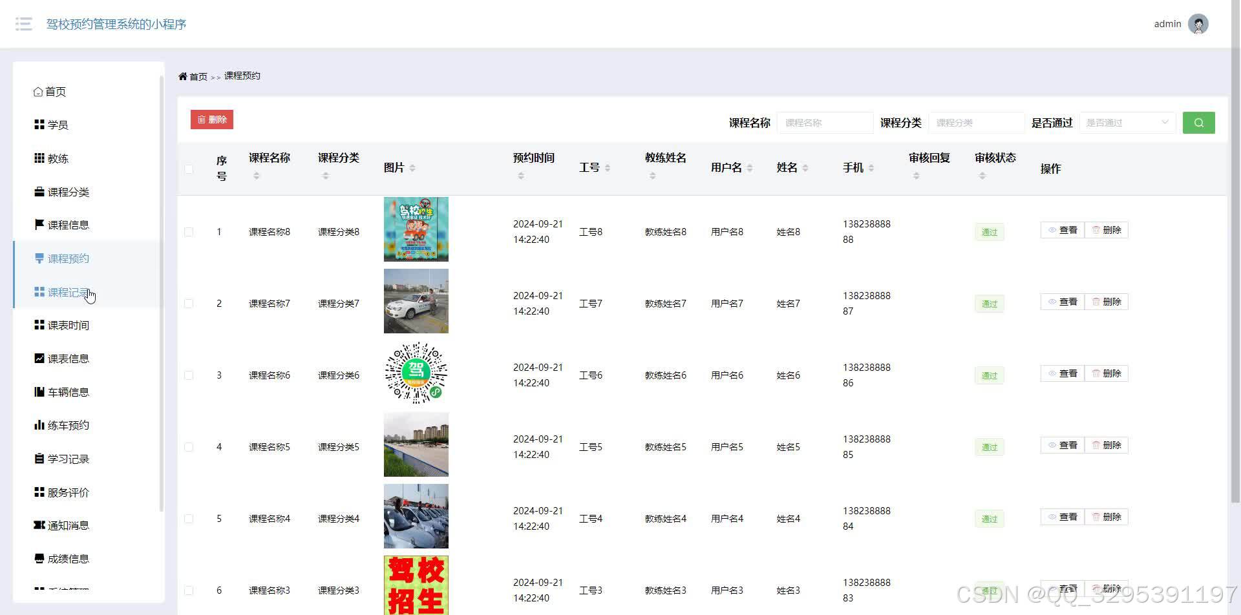The height and width of the screenshot is (615, 1241).
Task: Open the 车辆信息 sidebar icon
Action: [39, 391]
